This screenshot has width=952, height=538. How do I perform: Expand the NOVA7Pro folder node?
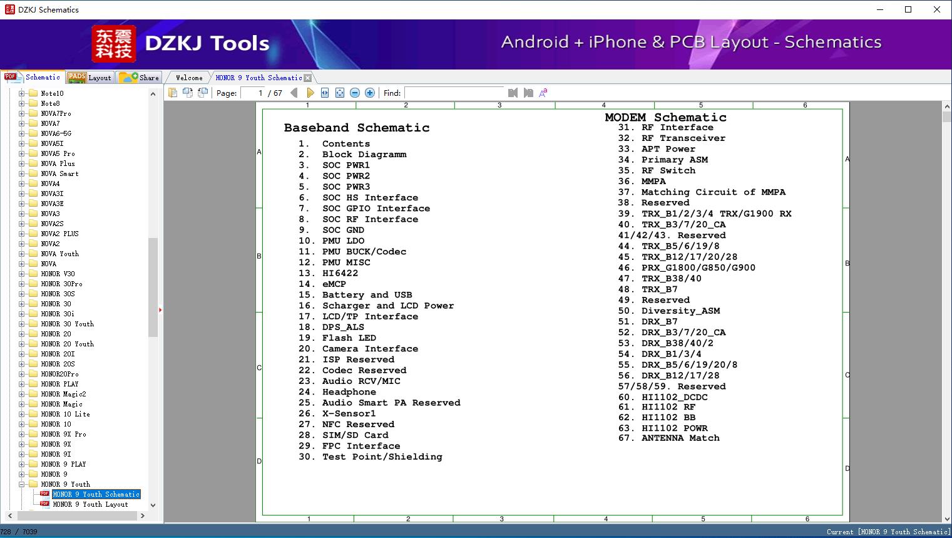point(22,113)
